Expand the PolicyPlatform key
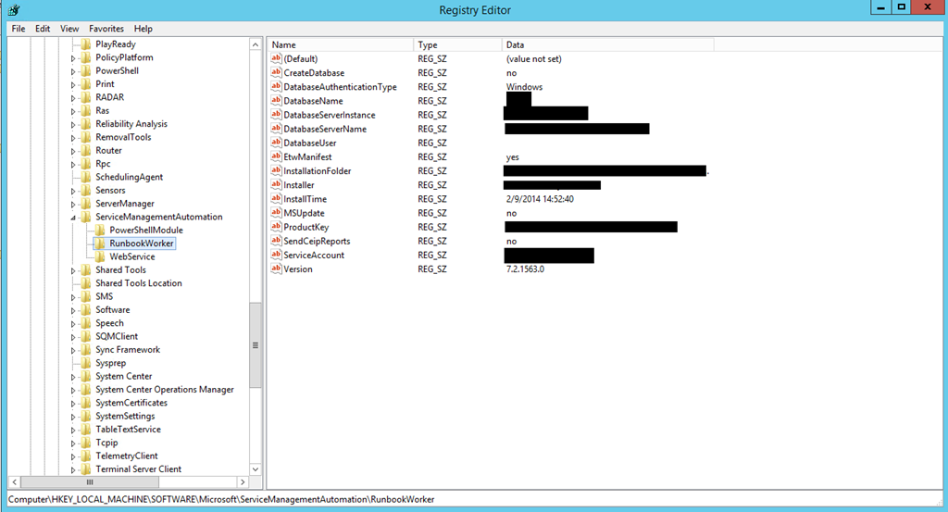 pos(74,57)
